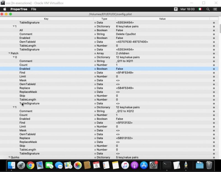Open value menu icon for the Replace <58513132> row

coord(214,138)
